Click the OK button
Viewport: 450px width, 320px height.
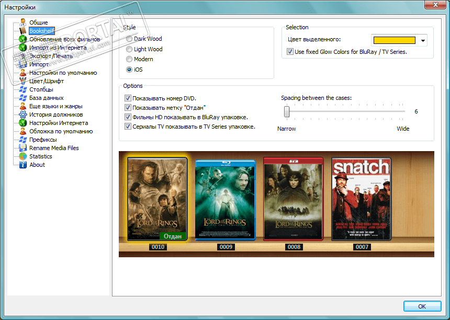coord(422,306)
